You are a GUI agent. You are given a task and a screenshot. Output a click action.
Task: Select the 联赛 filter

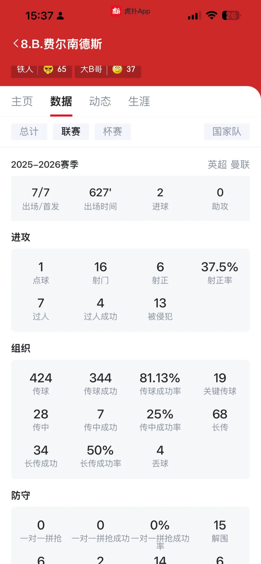(x=71, y=132)
